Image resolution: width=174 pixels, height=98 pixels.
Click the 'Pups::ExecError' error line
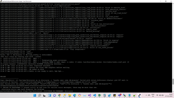coord(64,80)
